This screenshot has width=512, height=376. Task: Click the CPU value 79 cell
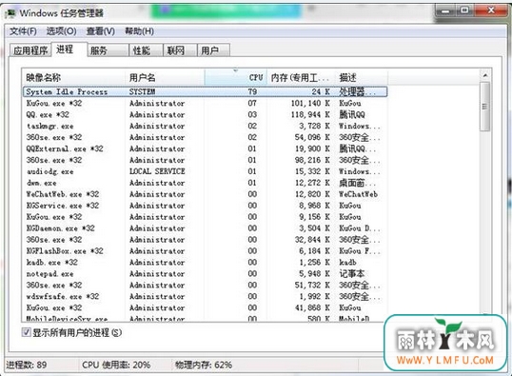pos(252,91)
